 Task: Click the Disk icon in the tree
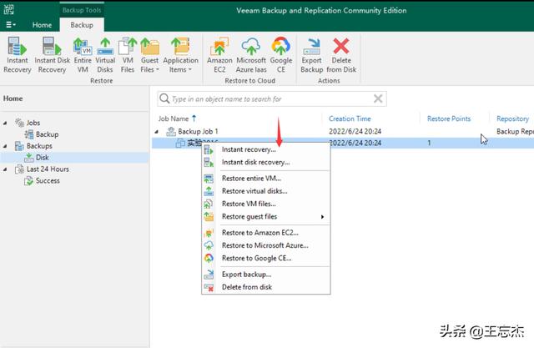29,158
